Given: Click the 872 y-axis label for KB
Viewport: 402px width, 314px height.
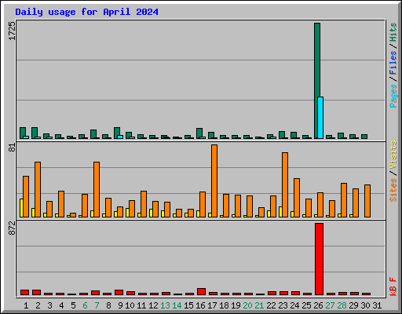Looking at the screenshot, I should (x=12, y=228).
